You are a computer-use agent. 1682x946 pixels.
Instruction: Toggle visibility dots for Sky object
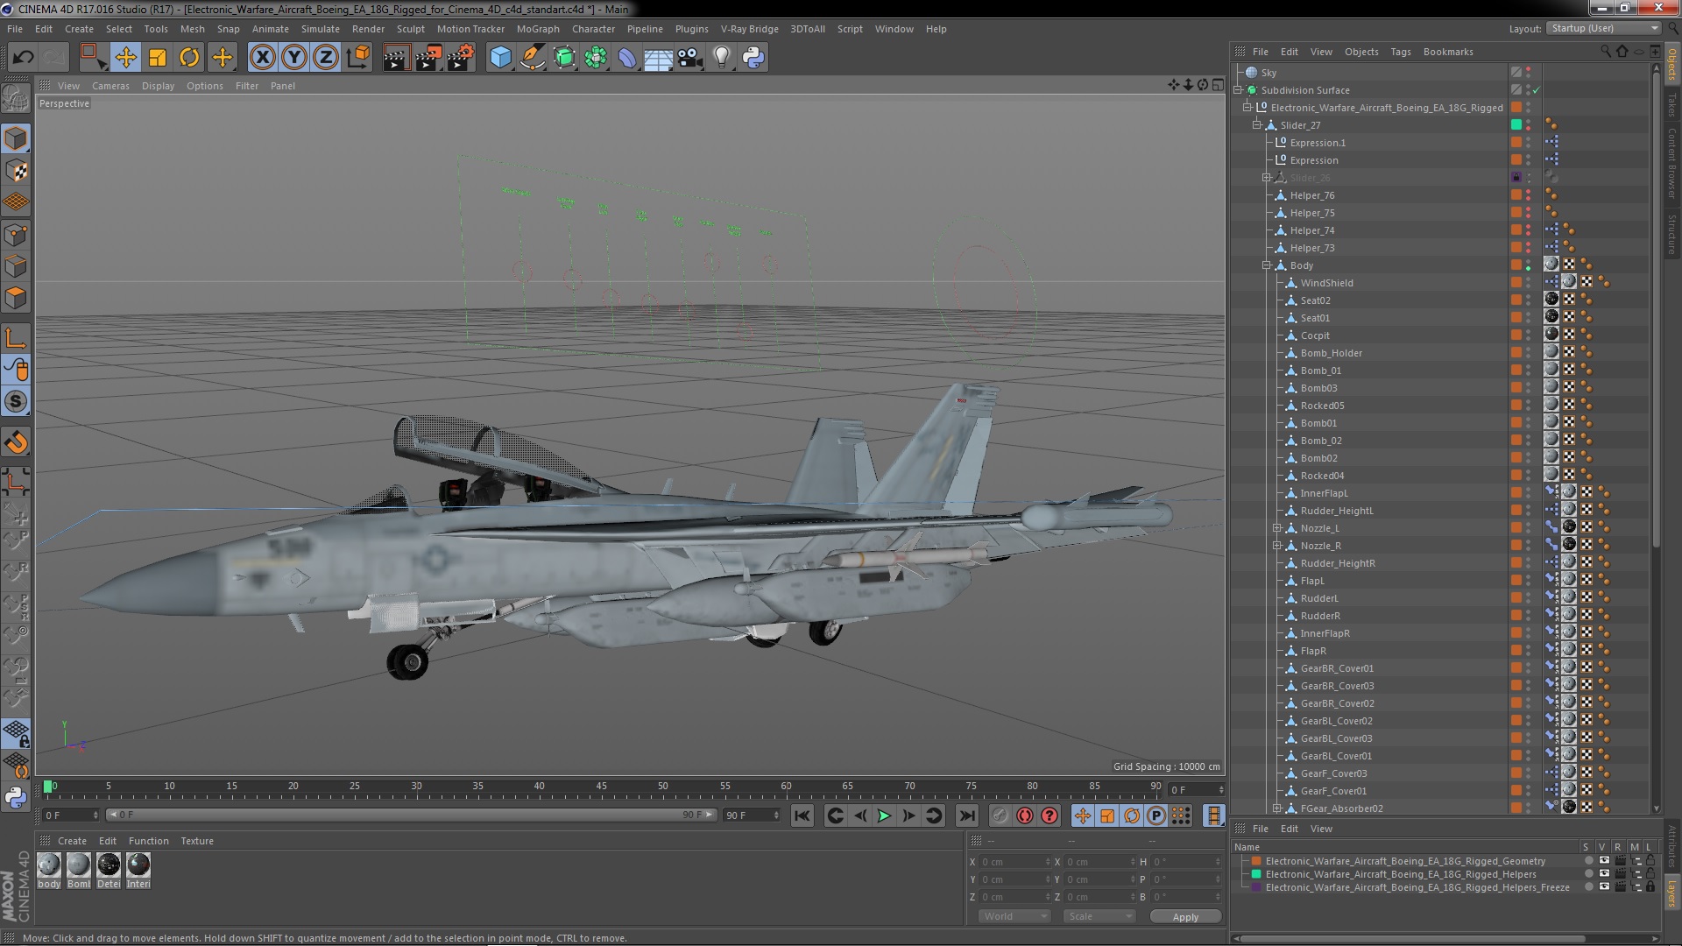(1529, 73)
